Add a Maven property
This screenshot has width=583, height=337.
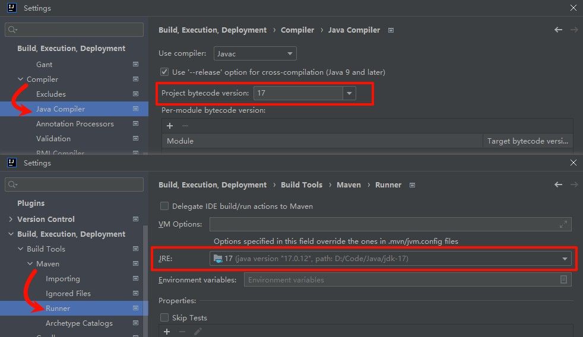(x=167, y=332)
